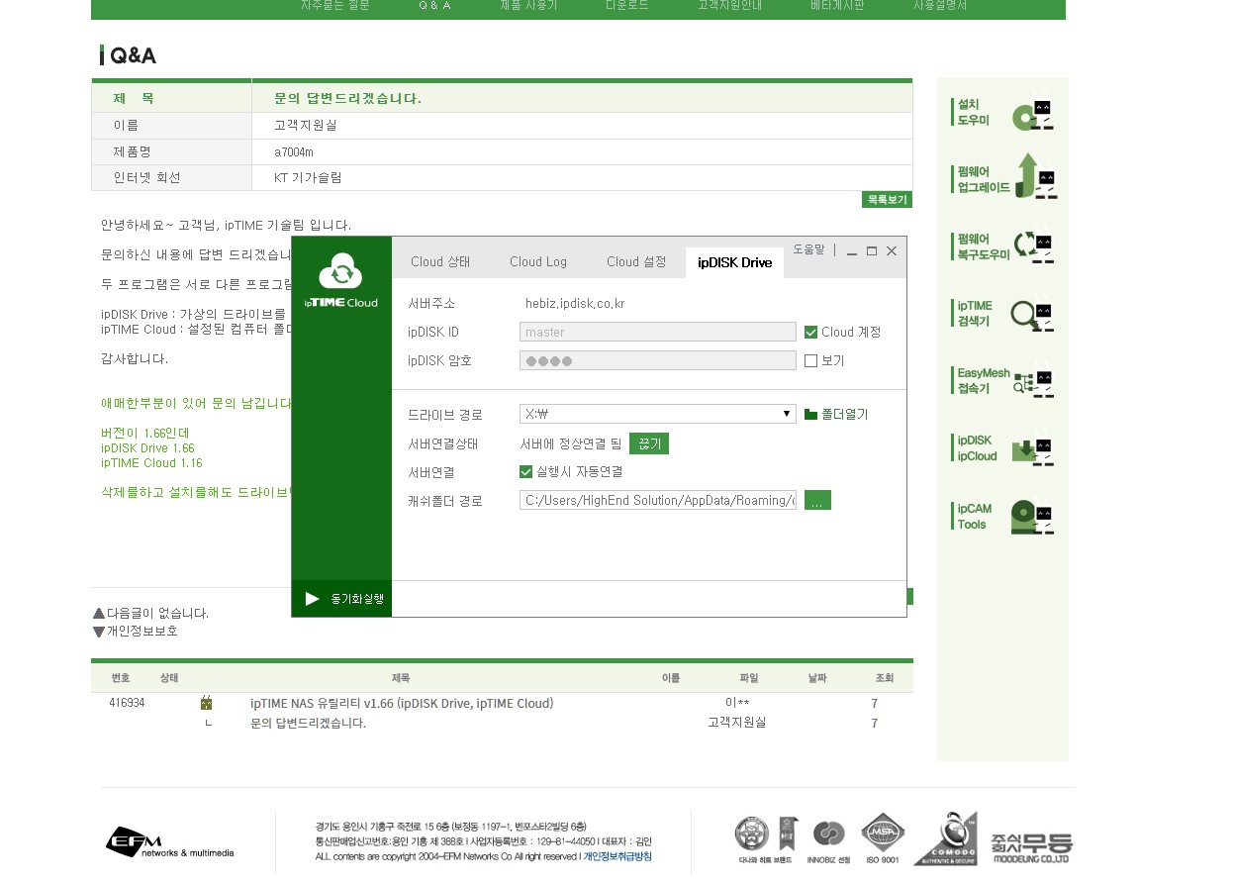Click the 이전글 down triangle icon

point(99,632)
